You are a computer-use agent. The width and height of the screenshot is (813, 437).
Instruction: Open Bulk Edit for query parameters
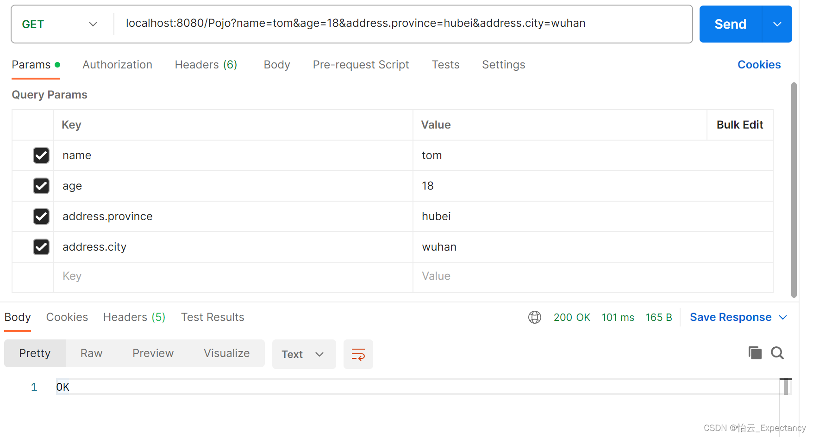[739, 124]
